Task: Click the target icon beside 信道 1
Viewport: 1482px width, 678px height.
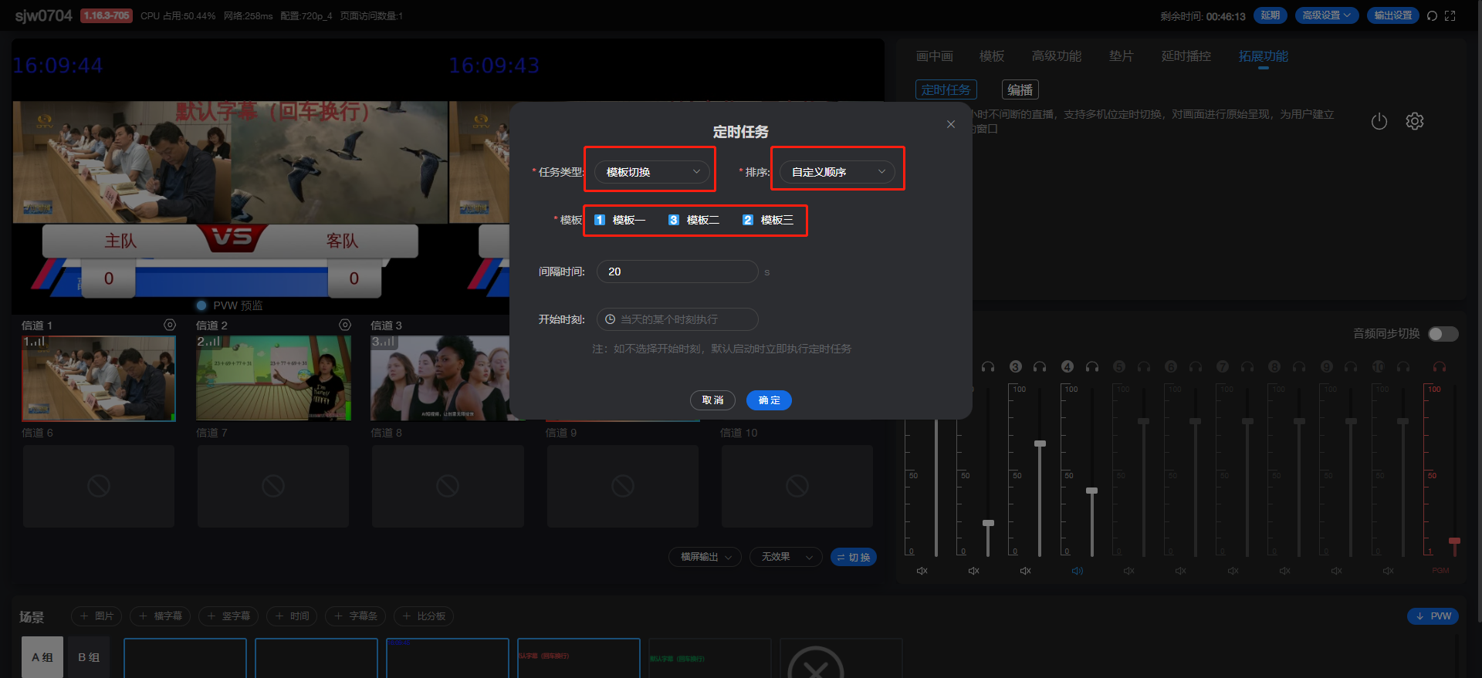Action: point(170,326)
